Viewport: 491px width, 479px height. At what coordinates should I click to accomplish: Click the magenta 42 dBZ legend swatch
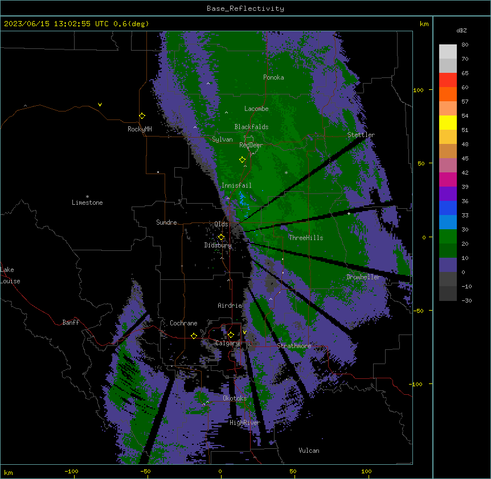tap(448, 179)
